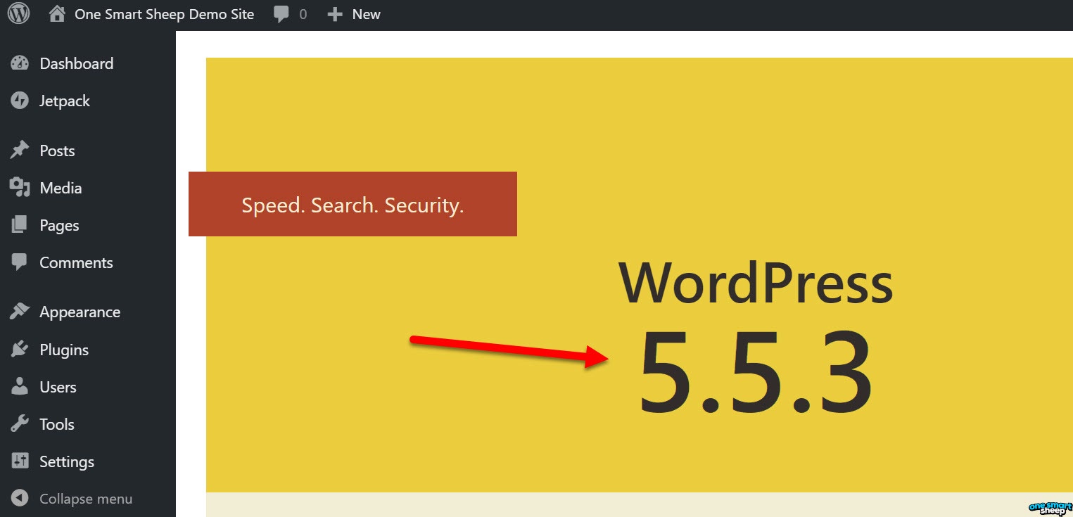Click the Posts pushpin icon
This screenshot has width=1073, height=517.
[20, 150]
